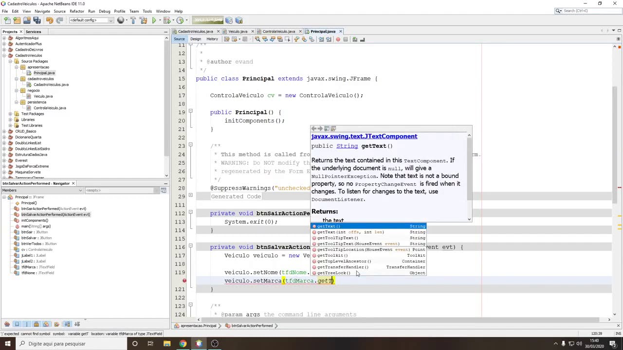Click the Windows Start button

point(8,344)
